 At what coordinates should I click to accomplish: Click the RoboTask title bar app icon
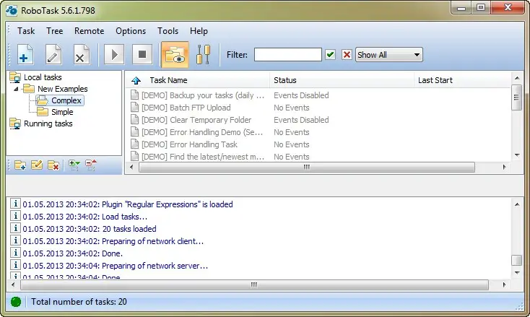click(12, 10)
